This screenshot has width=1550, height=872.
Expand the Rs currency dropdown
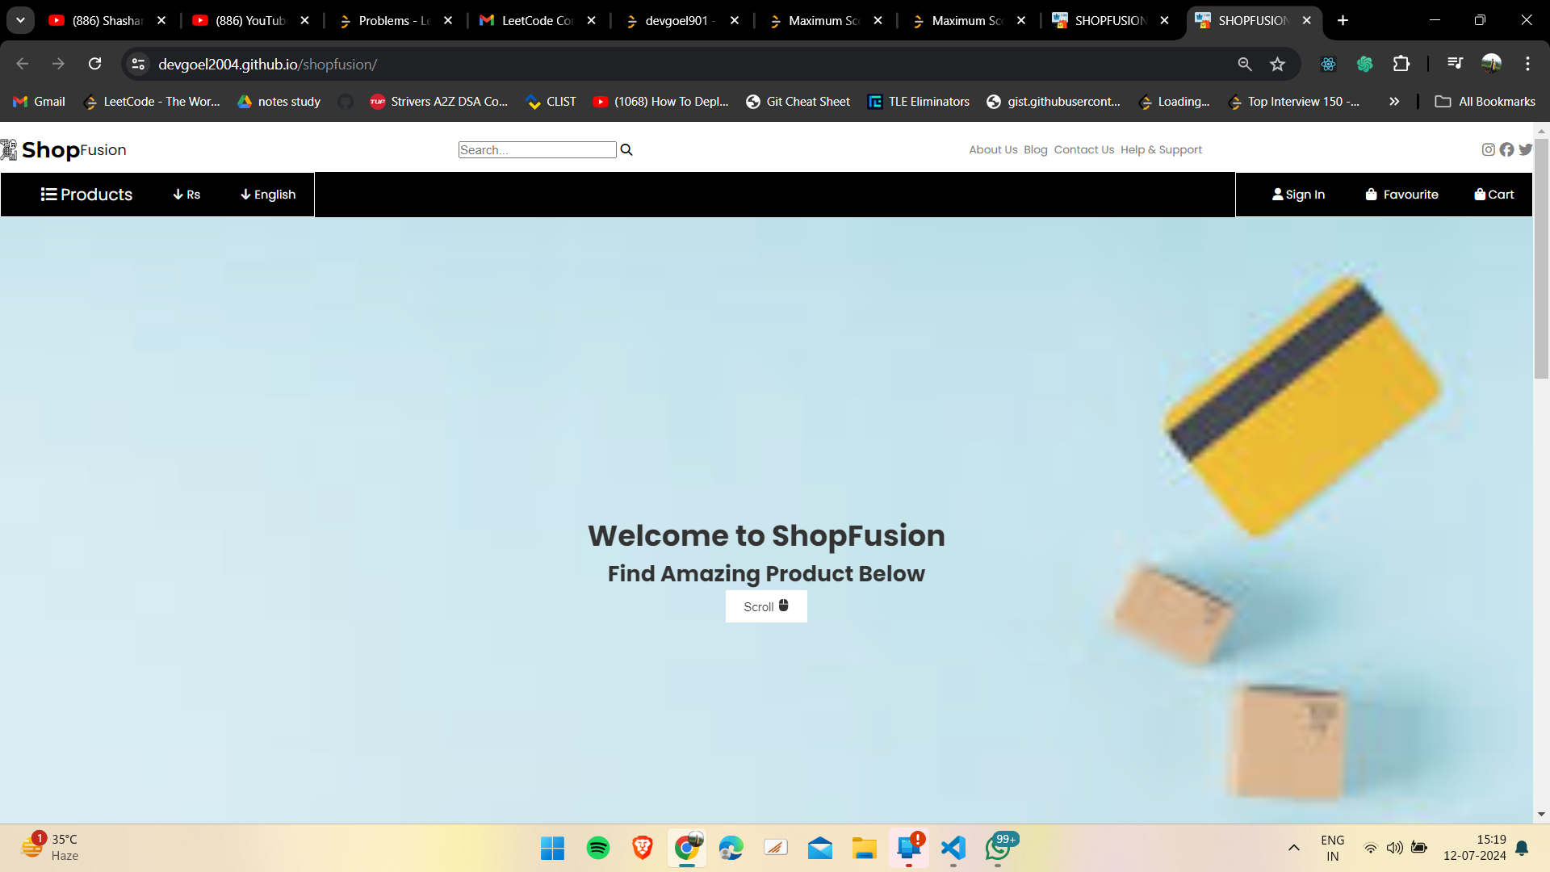[186, 195]
